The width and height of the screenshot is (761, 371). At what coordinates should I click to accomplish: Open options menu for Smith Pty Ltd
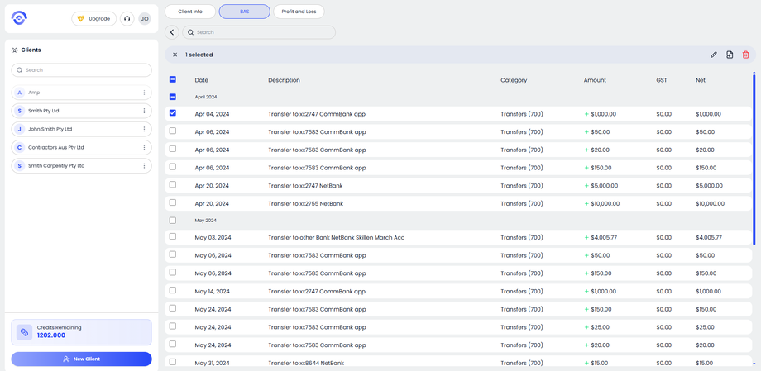tap(144, 111)
